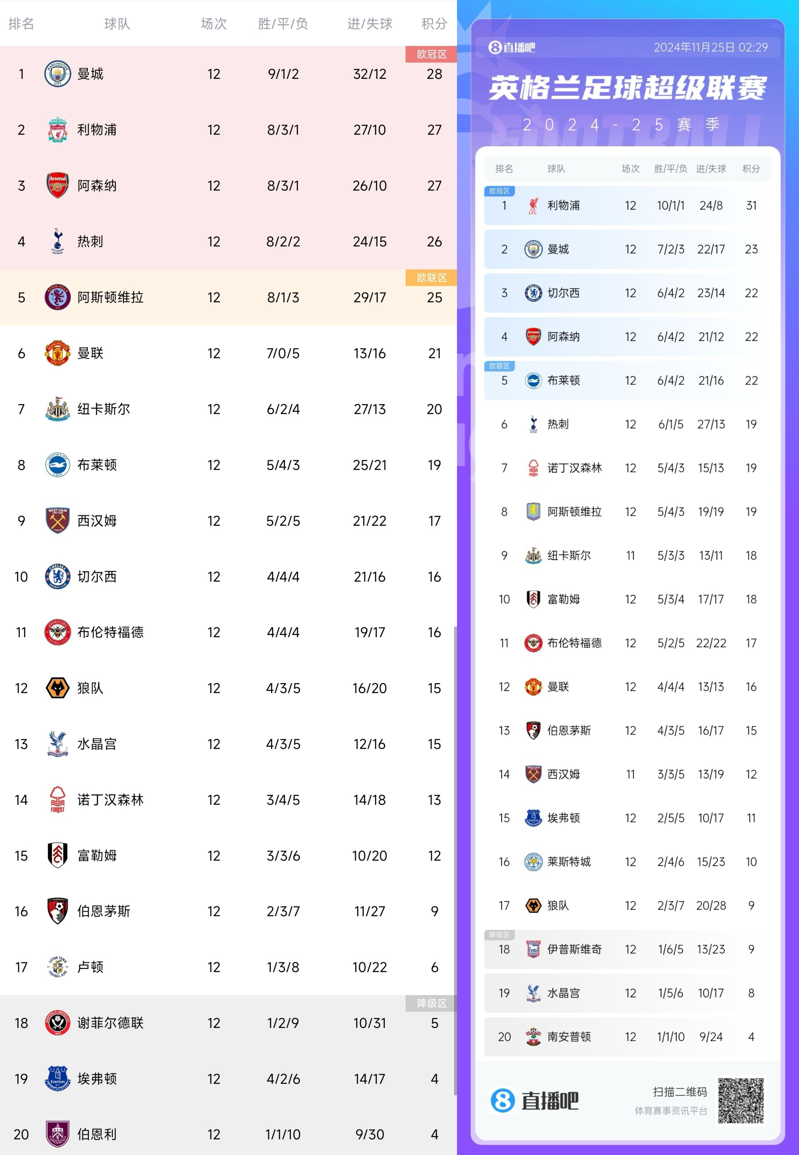Click the Luton Town crest in left table
Screen dimensions: 799x1155
pos(57,967)
